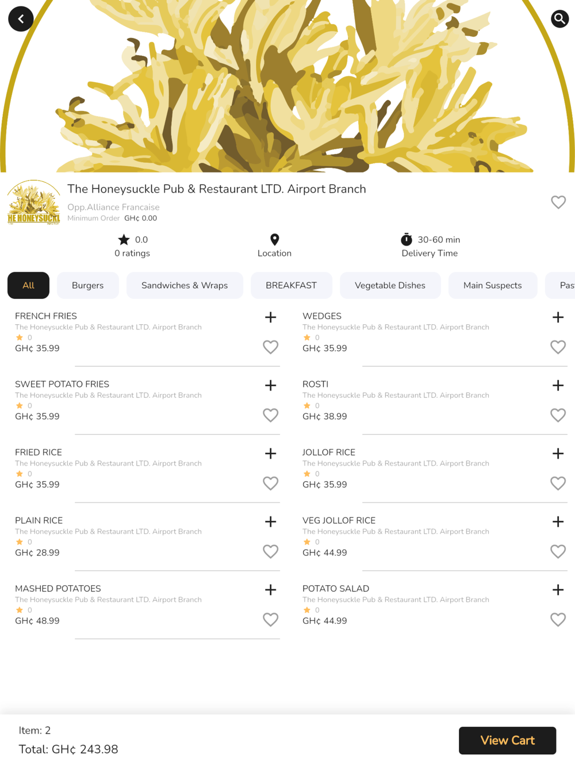The height and width of the screenshot is (767, 575).
Task: Add FRENCH FRIES with plus icon
Action: click(x=270, y=317)
